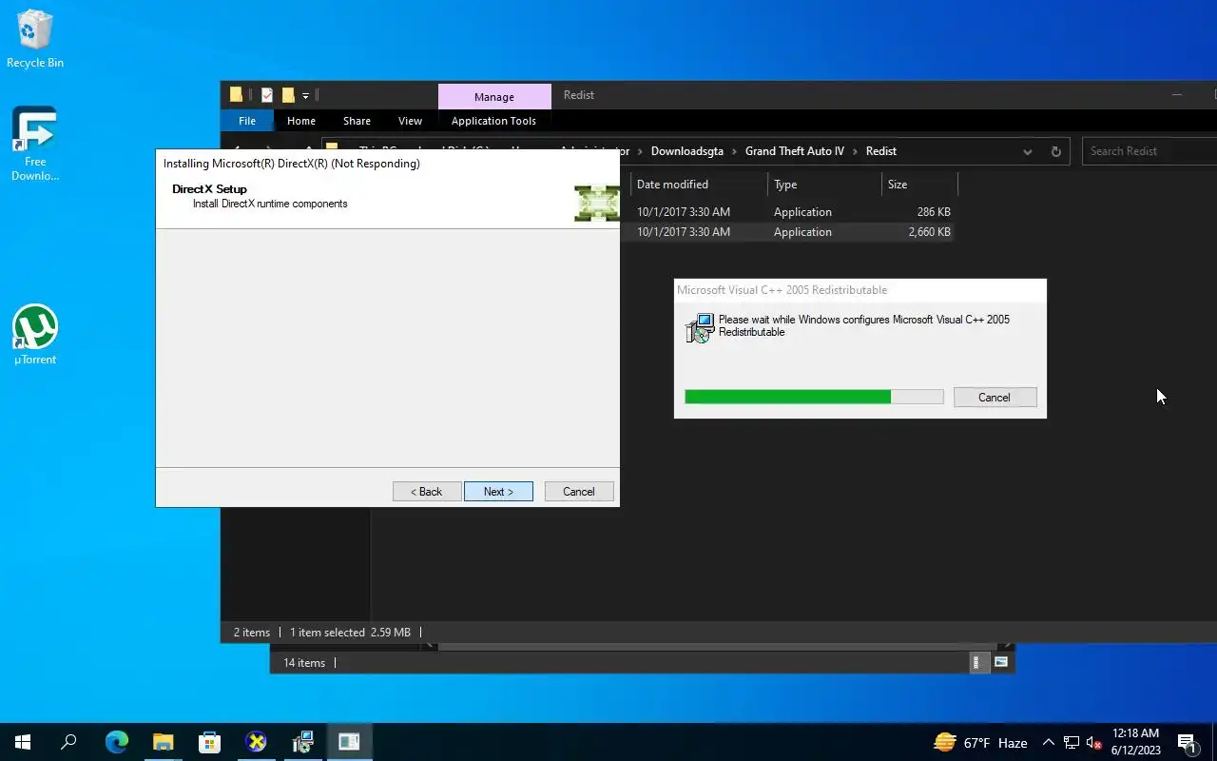Select the Manage contextual tab

(494, 97)
